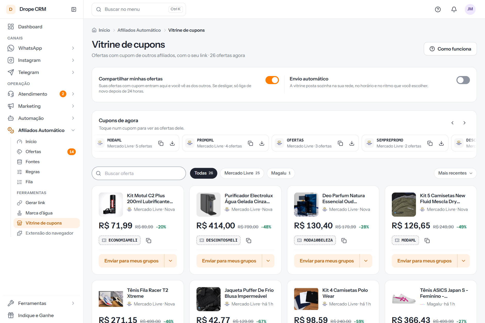Copy the MODA10BELEZA coupon code
The width and height of the screenshot is (485, 323).
344,241
